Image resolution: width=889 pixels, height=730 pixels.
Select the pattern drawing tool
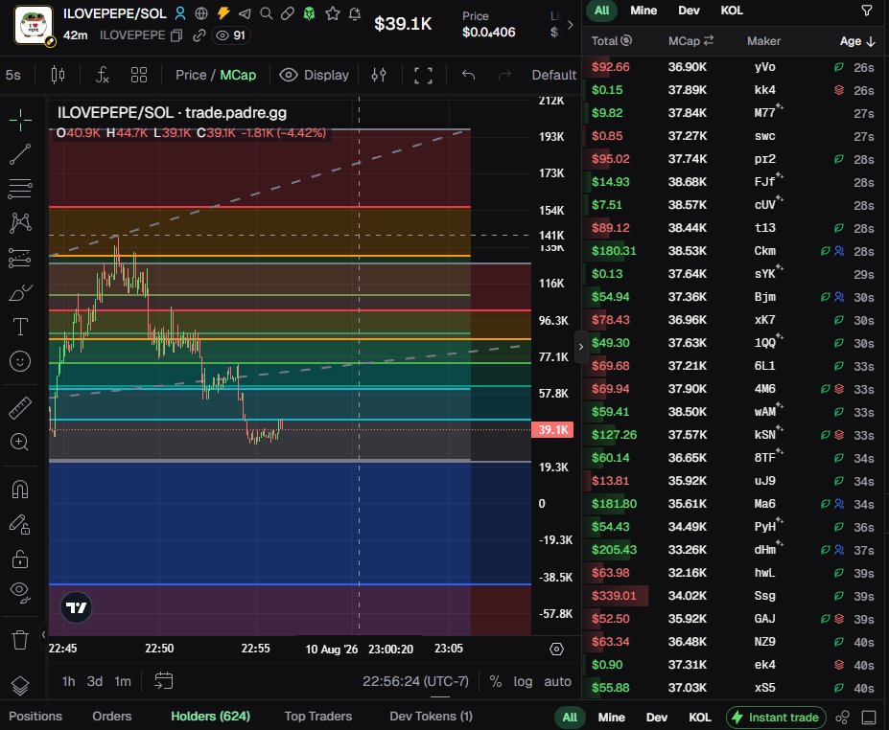(20, 223)
